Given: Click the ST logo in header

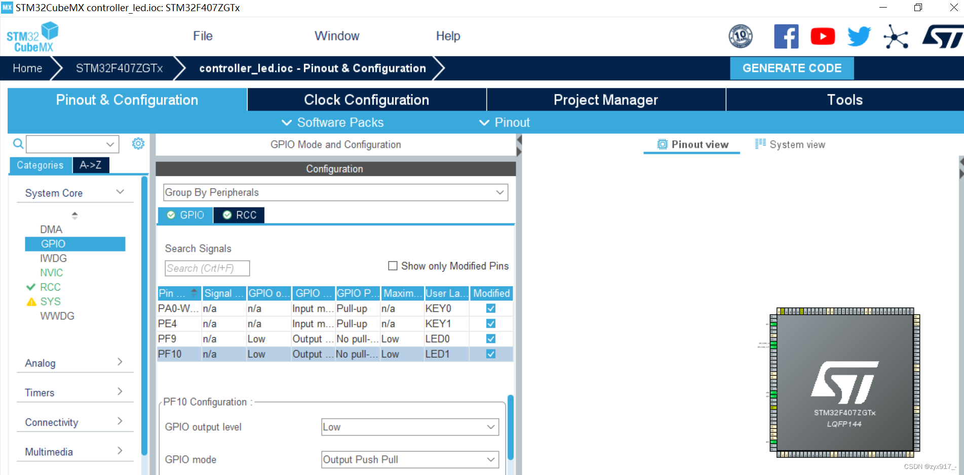Looking at the screenshot, I should coord(942,36).
